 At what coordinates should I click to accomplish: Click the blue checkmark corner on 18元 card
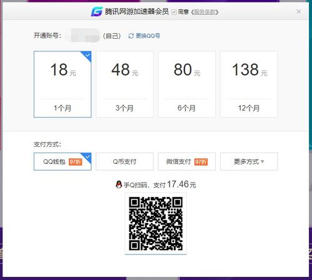coord(87,56)
